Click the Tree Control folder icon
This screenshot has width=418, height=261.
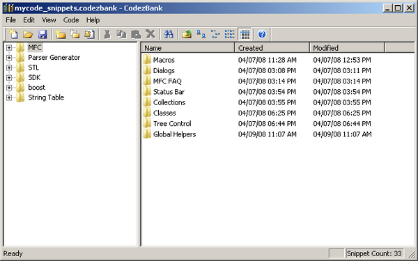[147, 124]
